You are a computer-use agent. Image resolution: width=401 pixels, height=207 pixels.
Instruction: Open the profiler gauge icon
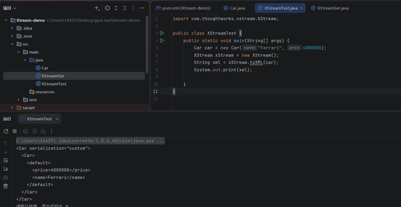point(43,131)
